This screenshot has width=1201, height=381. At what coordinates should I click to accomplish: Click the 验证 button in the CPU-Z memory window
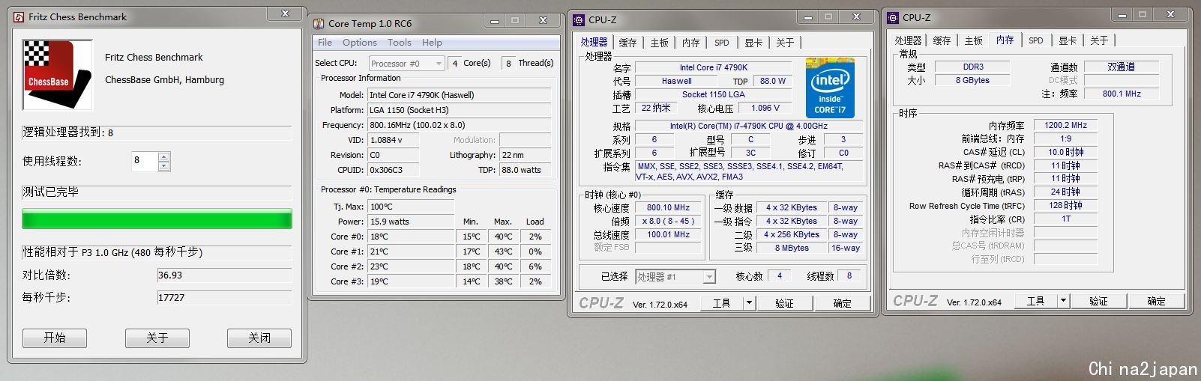[x=1098, y=301]
